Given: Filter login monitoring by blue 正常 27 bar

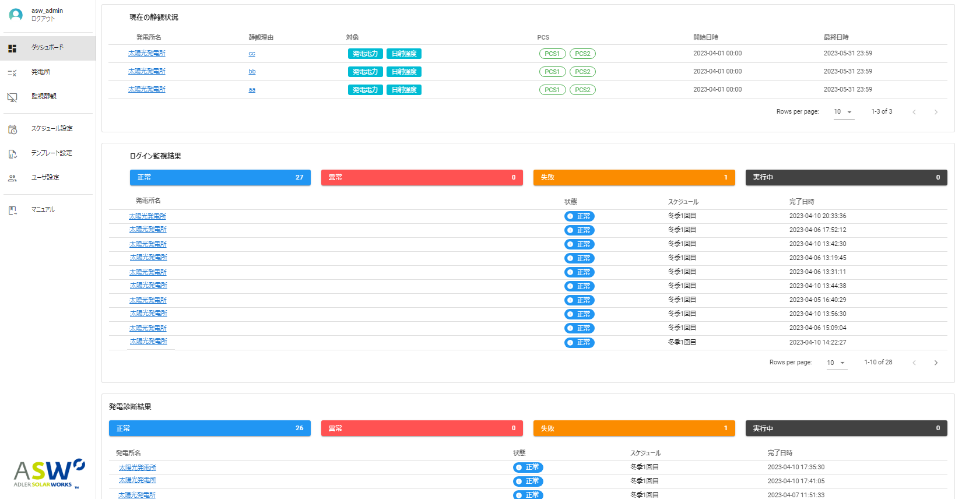Looking at the screenshot, I should [220, 177].
